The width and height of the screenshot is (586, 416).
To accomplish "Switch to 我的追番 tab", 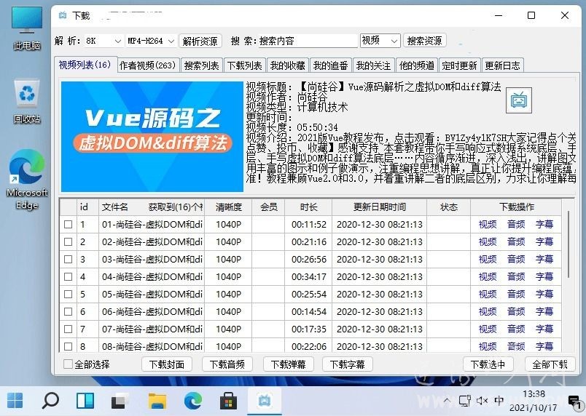I will [331, 65].
